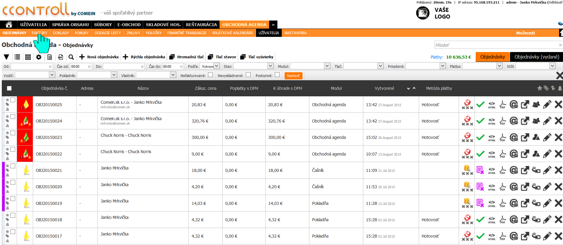Viewport: 563px width, 245px height.
Task: Switch to the Objednávky (vydané) tab
Action: click(x=536, y=57)
